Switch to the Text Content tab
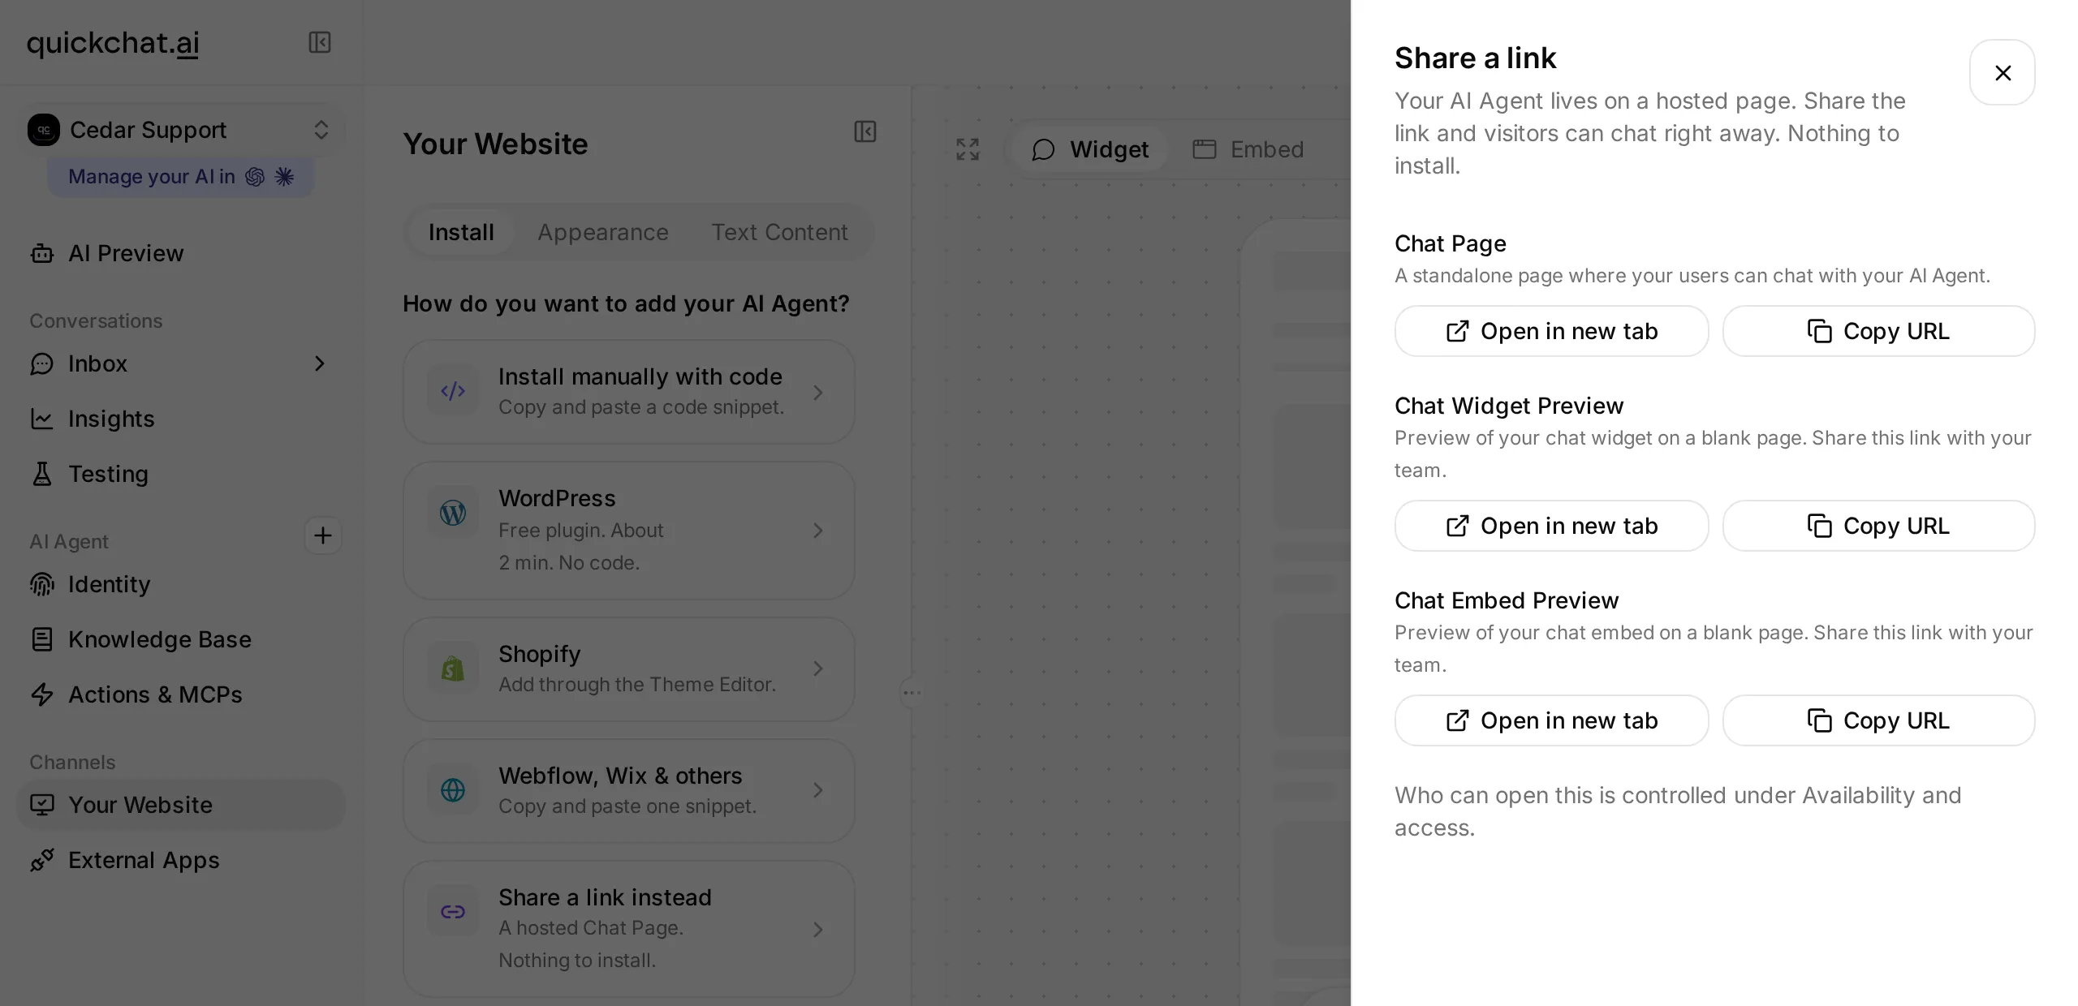The image size is (2078, 1006). coord(779,232)
